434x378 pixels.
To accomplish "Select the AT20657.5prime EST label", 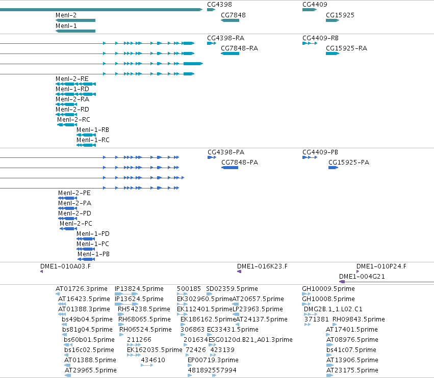I will coord(258,299).
